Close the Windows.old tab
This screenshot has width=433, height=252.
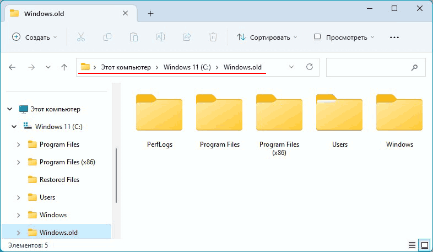click(x=126, y=13)
